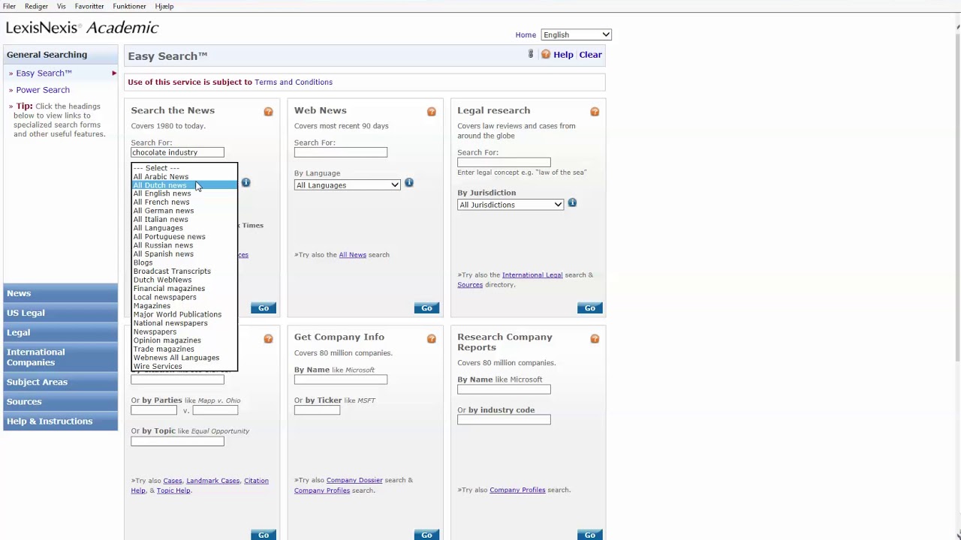Open interface language dropdown showing English
Image resolution: width=961 pixels, height=540 pixels.
pyautogui.click(x=576, y=34)
